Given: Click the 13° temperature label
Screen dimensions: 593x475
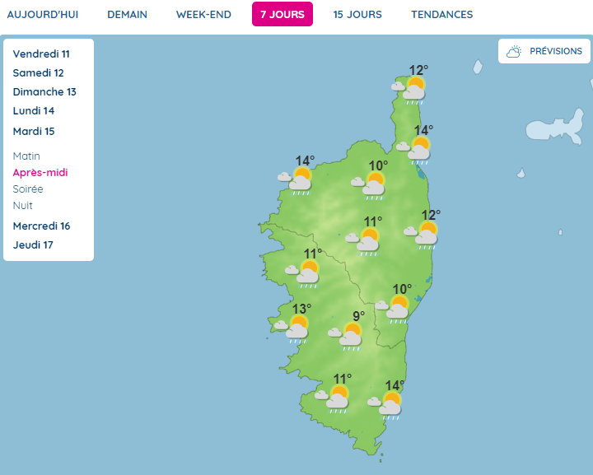Looking at the screenshot, I should [x=301, y=309].
